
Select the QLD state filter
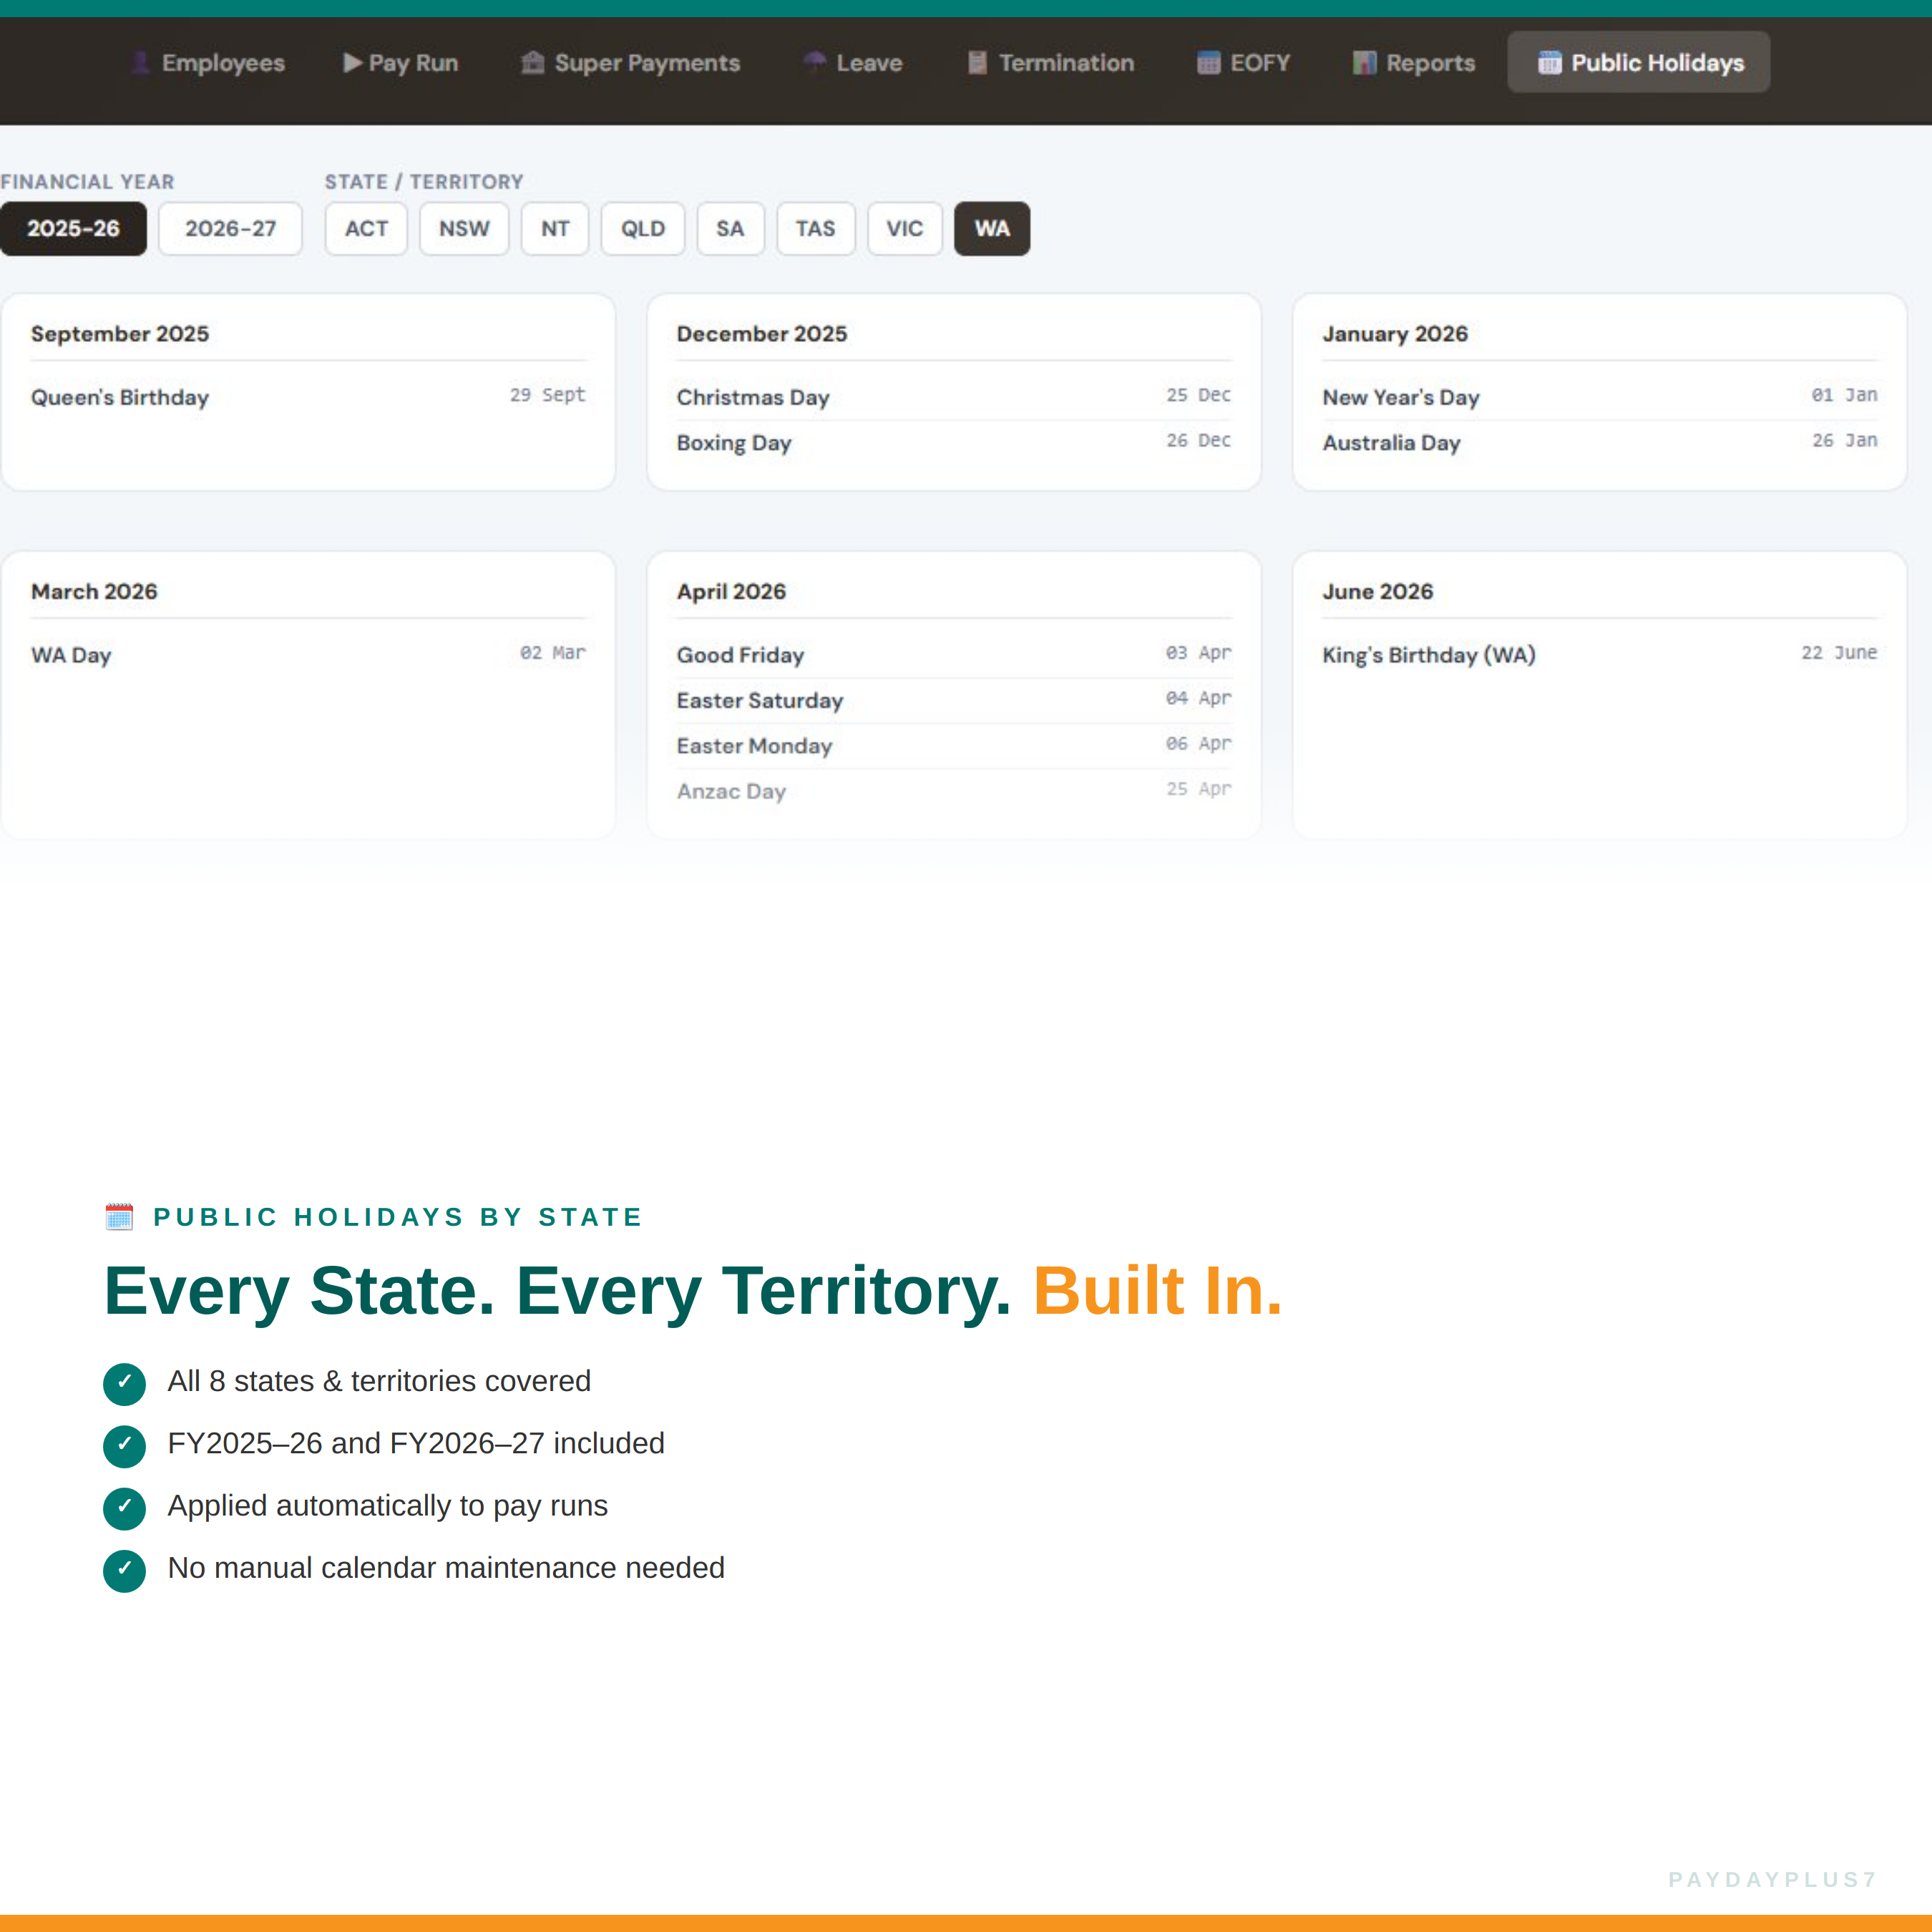coord(642,228)
